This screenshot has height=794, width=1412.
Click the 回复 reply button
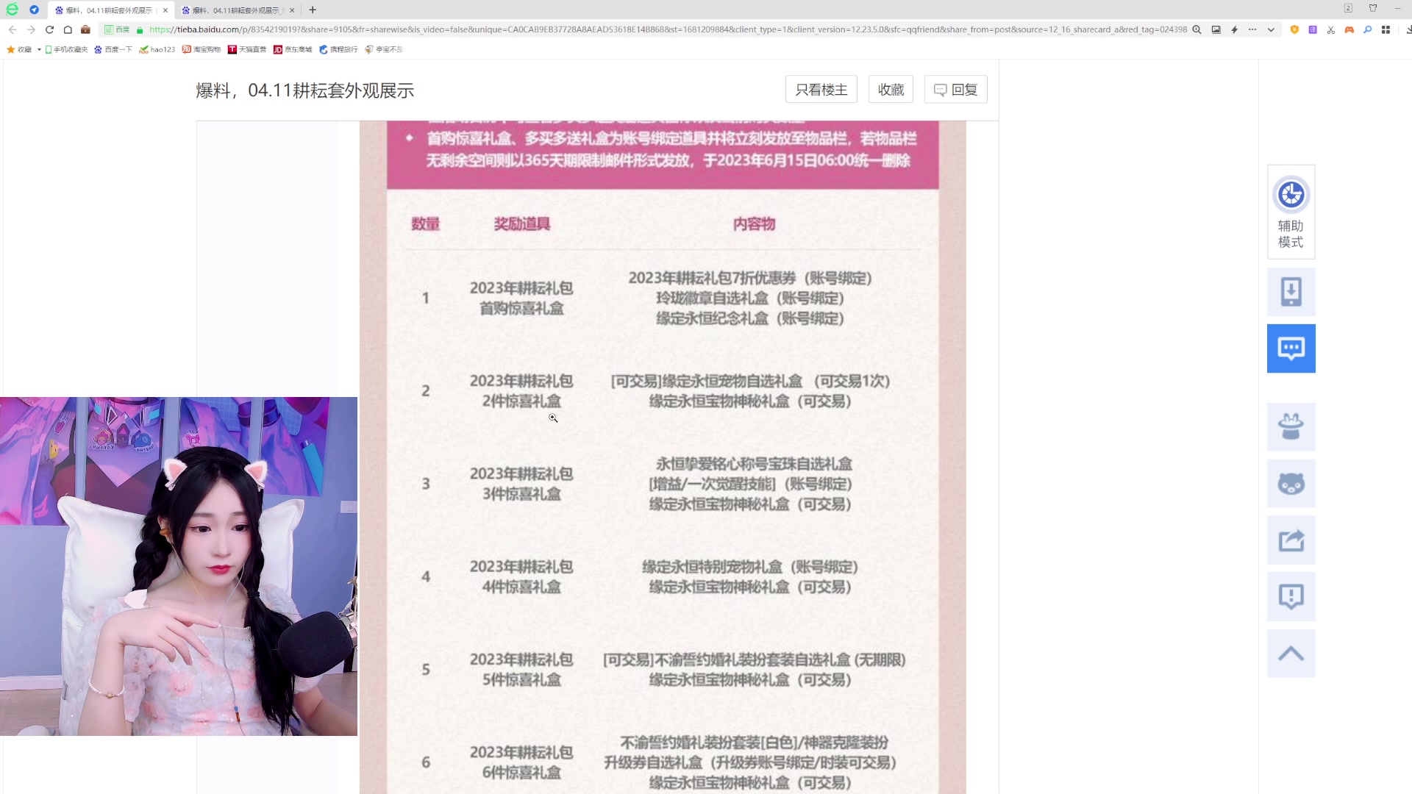click(955, 89)
